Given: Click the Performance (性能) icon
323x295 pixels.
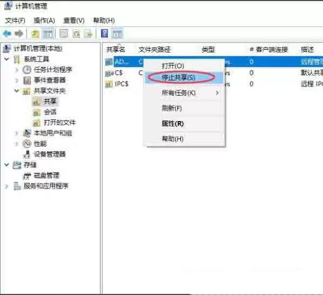Looking at the screenshot, I should [27, 144].
